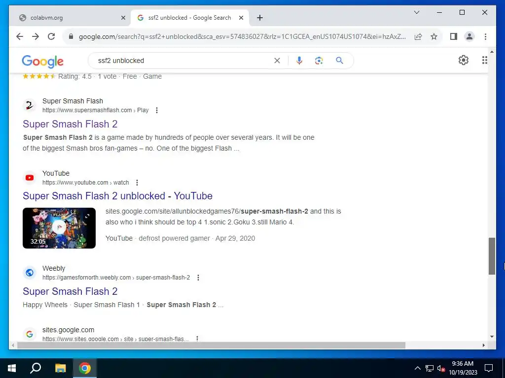Close the colabvm.org tab
Viewport: 505px width, 378px height.
pos(123,18)
